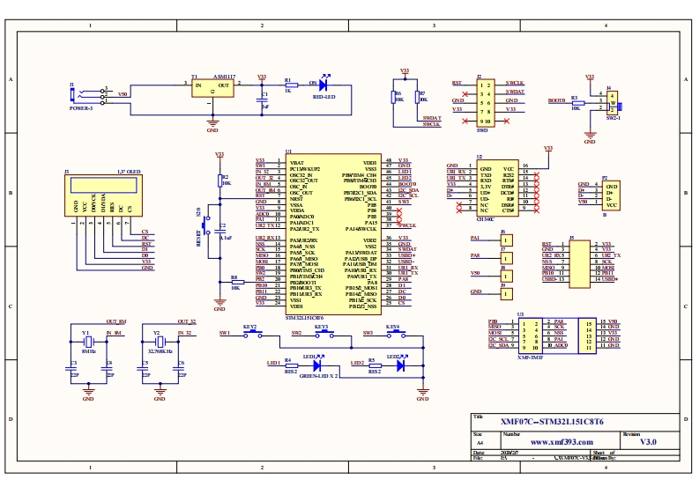699x494 pixels.
Task: Click the POWER-3 jack connector J1
Action: pyautogui.click(x=89, y=94)
